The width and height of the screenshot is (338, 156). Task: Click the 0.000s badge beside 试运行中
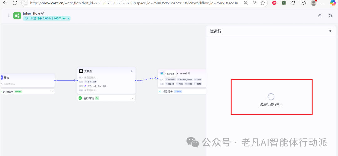[178, 91]
